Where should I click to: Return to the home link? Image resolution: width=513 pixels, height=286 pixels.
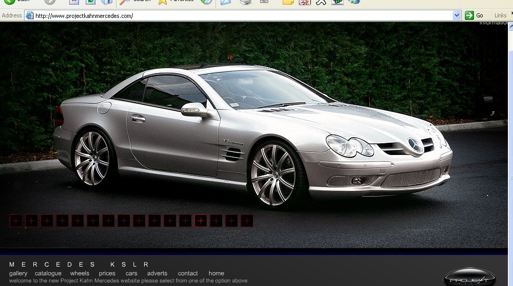pyautogui.click(x=216, y=273)
